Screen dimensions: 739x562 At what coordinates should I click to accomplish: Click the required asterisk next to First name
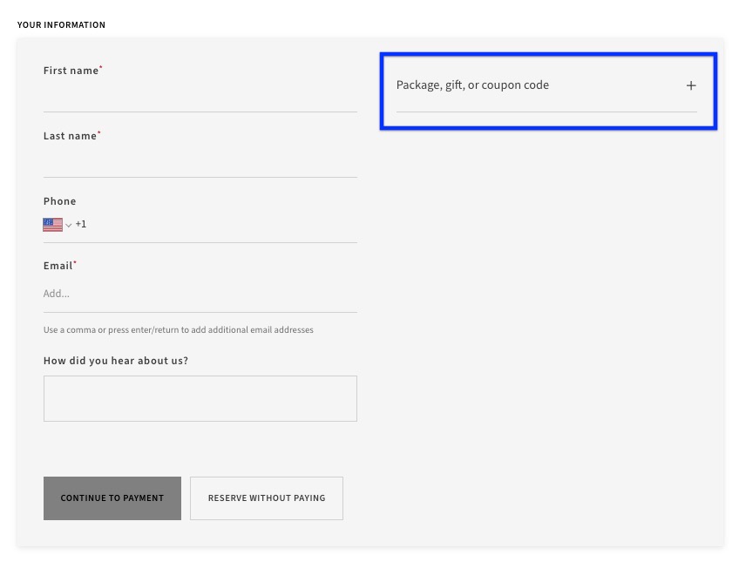99,66
